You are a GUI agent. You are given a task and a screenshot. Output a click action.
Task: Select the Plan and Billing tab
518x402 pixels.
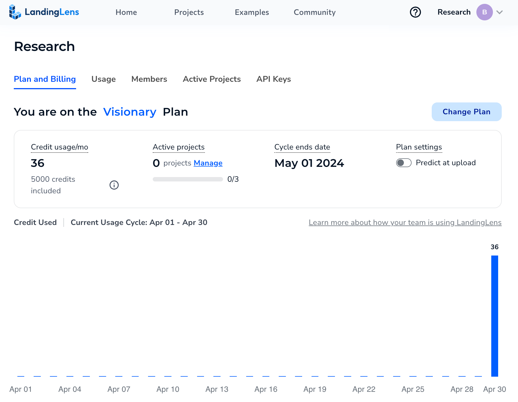45,79
